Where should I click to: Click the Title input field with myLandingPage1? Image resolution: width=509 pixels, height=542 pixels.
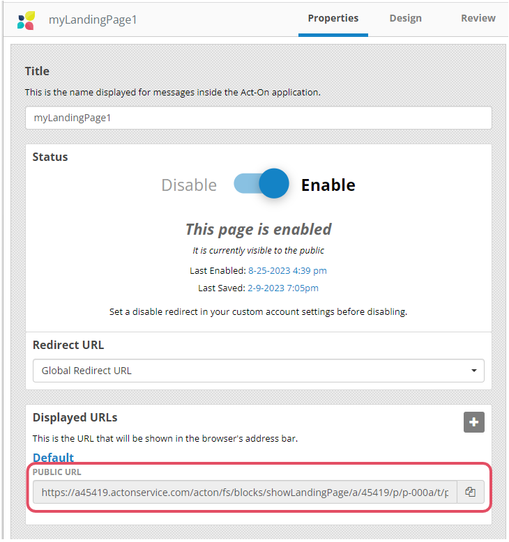pos(259,118)
